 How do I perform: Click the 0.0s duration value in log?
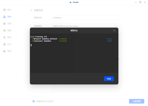[x=110, y=41]
